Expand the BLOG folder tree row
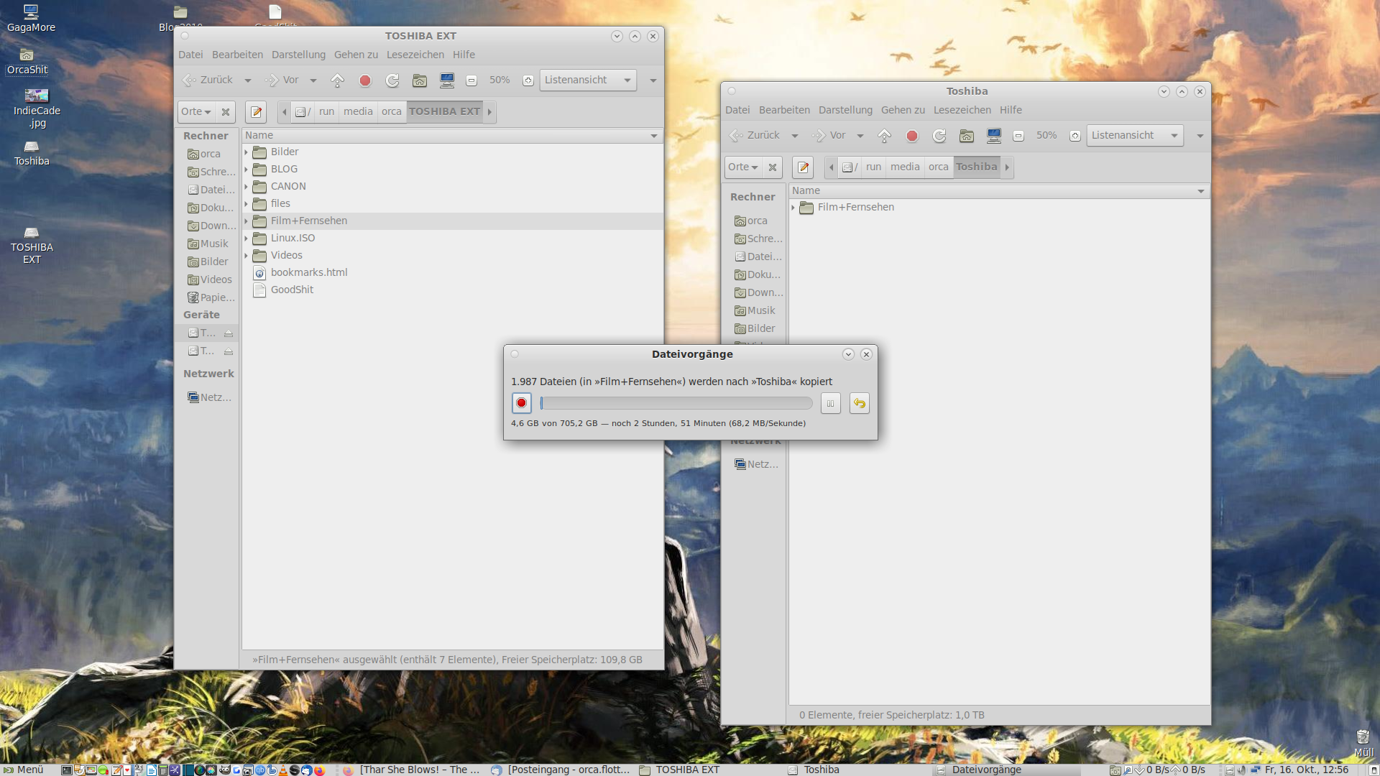Screen dimensions: 1380x776 (x=247, y=170)
